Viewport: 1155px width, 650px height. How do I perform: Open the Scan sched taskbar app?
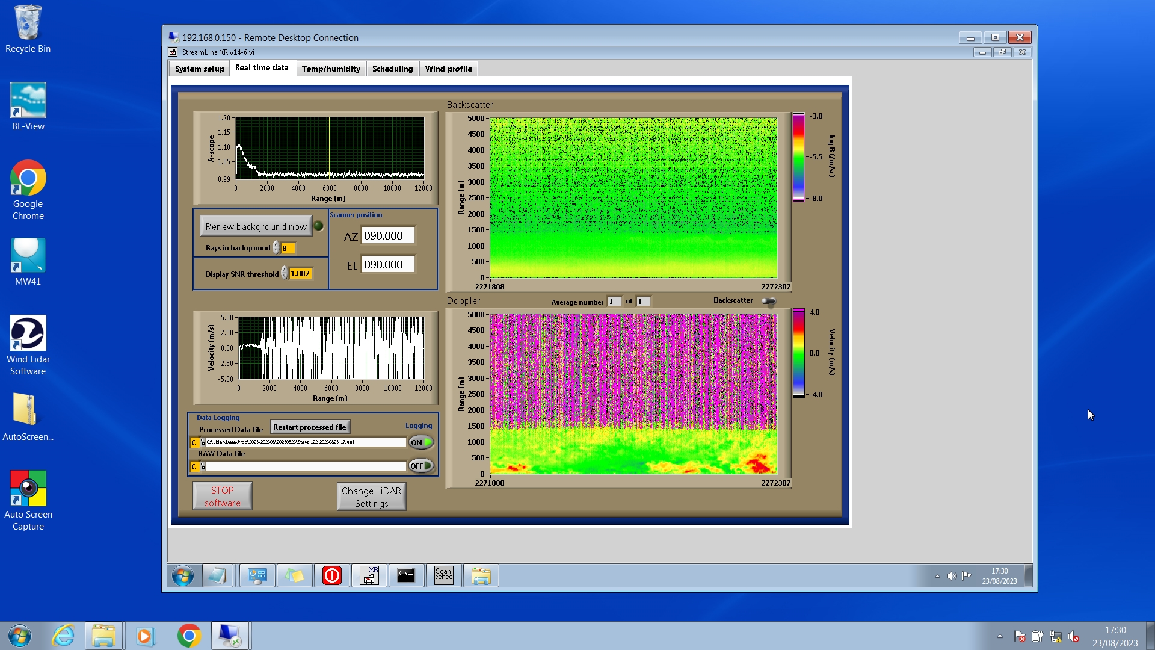coord(443,575)
